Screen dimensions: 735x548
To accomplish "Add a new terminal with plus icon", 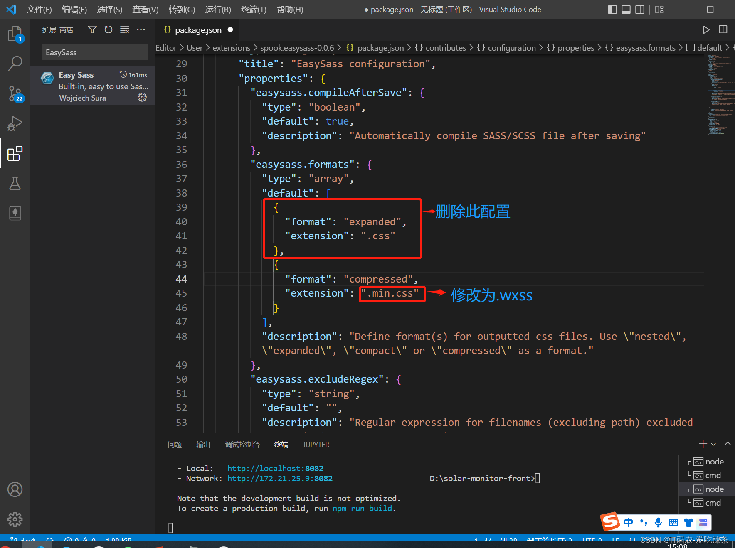I will click(x=703, y=444).
